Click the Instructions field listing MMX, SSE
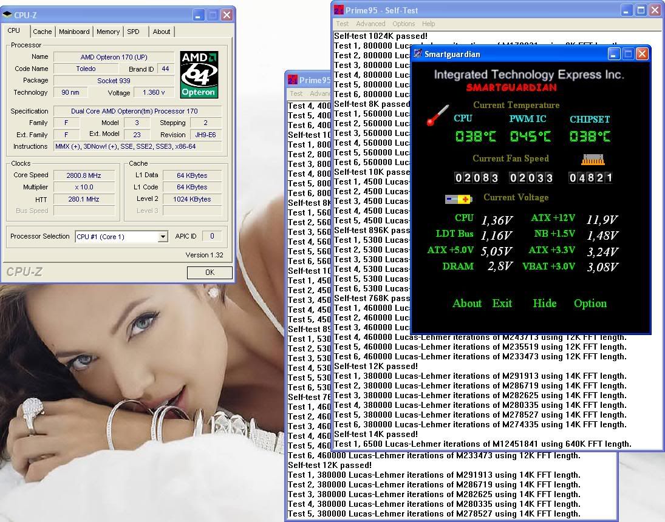Screen dimensions: 665x522 137,146
